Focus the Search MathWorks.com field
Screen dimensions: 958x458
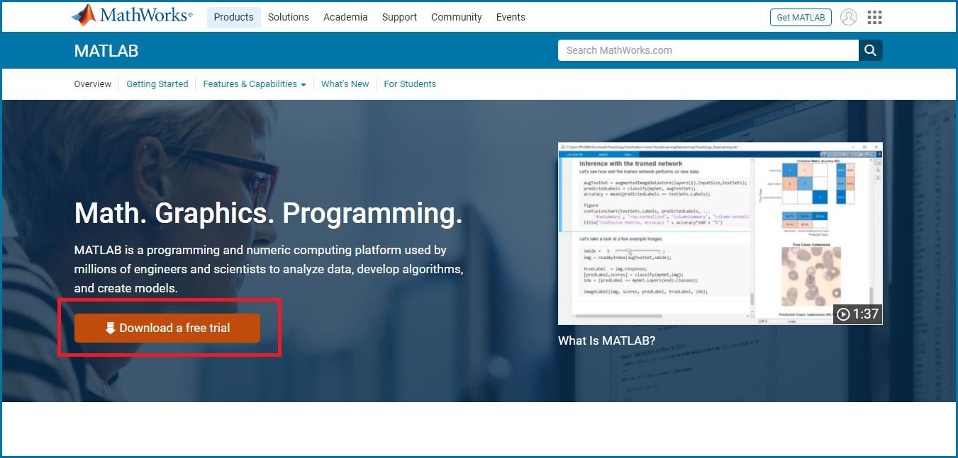point(708,50)
